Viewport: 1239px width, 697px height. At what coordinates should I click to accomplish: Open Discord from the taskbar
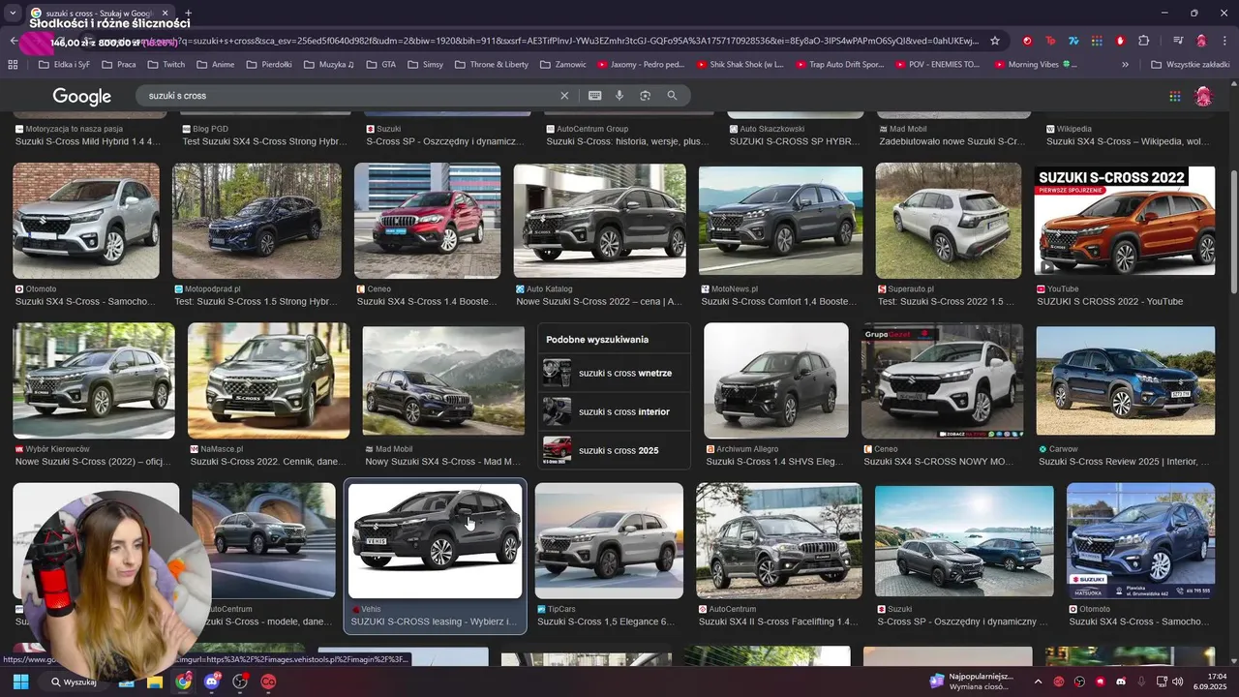212,682
